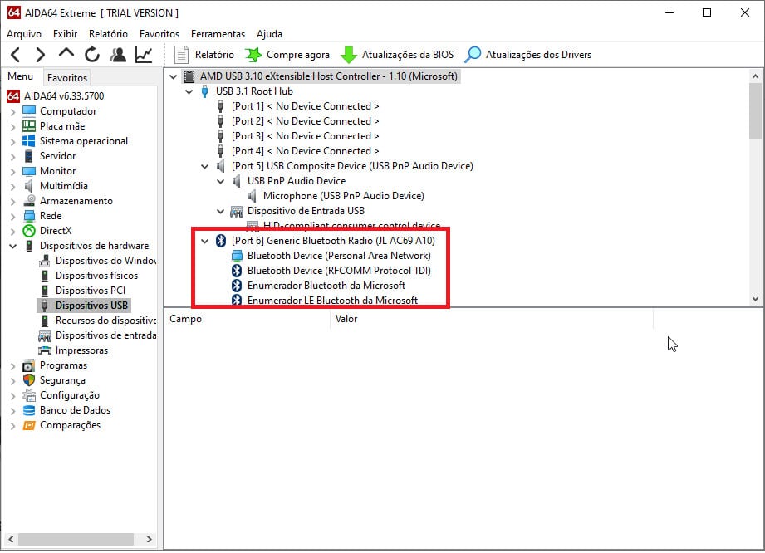
Task: Click the back navigation arrow
Action: click(14, 54)
